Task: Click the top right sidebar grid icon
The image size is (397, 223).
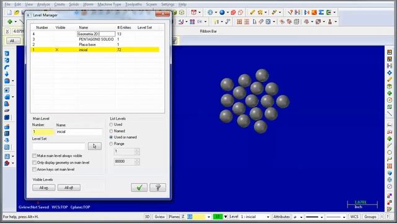Action: point(390,52)
